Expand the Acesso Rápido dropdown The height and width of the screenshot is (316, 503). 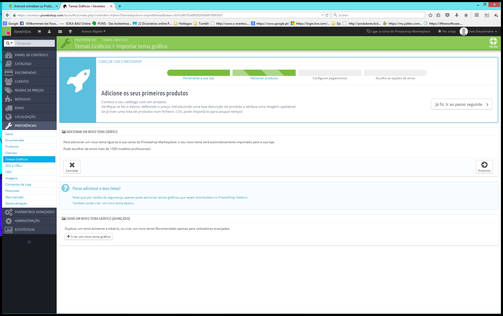(94, 31)
